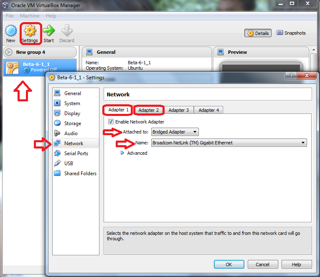
Task: Open the USB settings category
Action: pyautogui.click(x=69, y=163)
